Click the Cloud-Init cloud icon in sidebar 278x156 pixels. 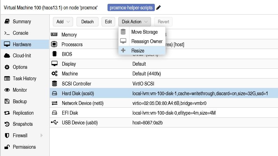click(7, 56)
